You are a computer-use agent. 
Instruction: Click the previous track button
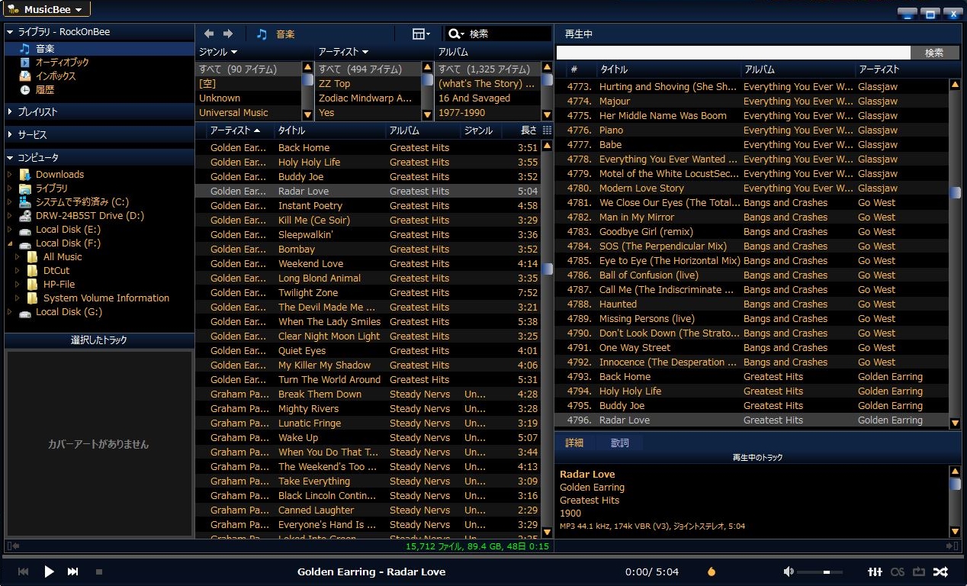pos(24,572)
